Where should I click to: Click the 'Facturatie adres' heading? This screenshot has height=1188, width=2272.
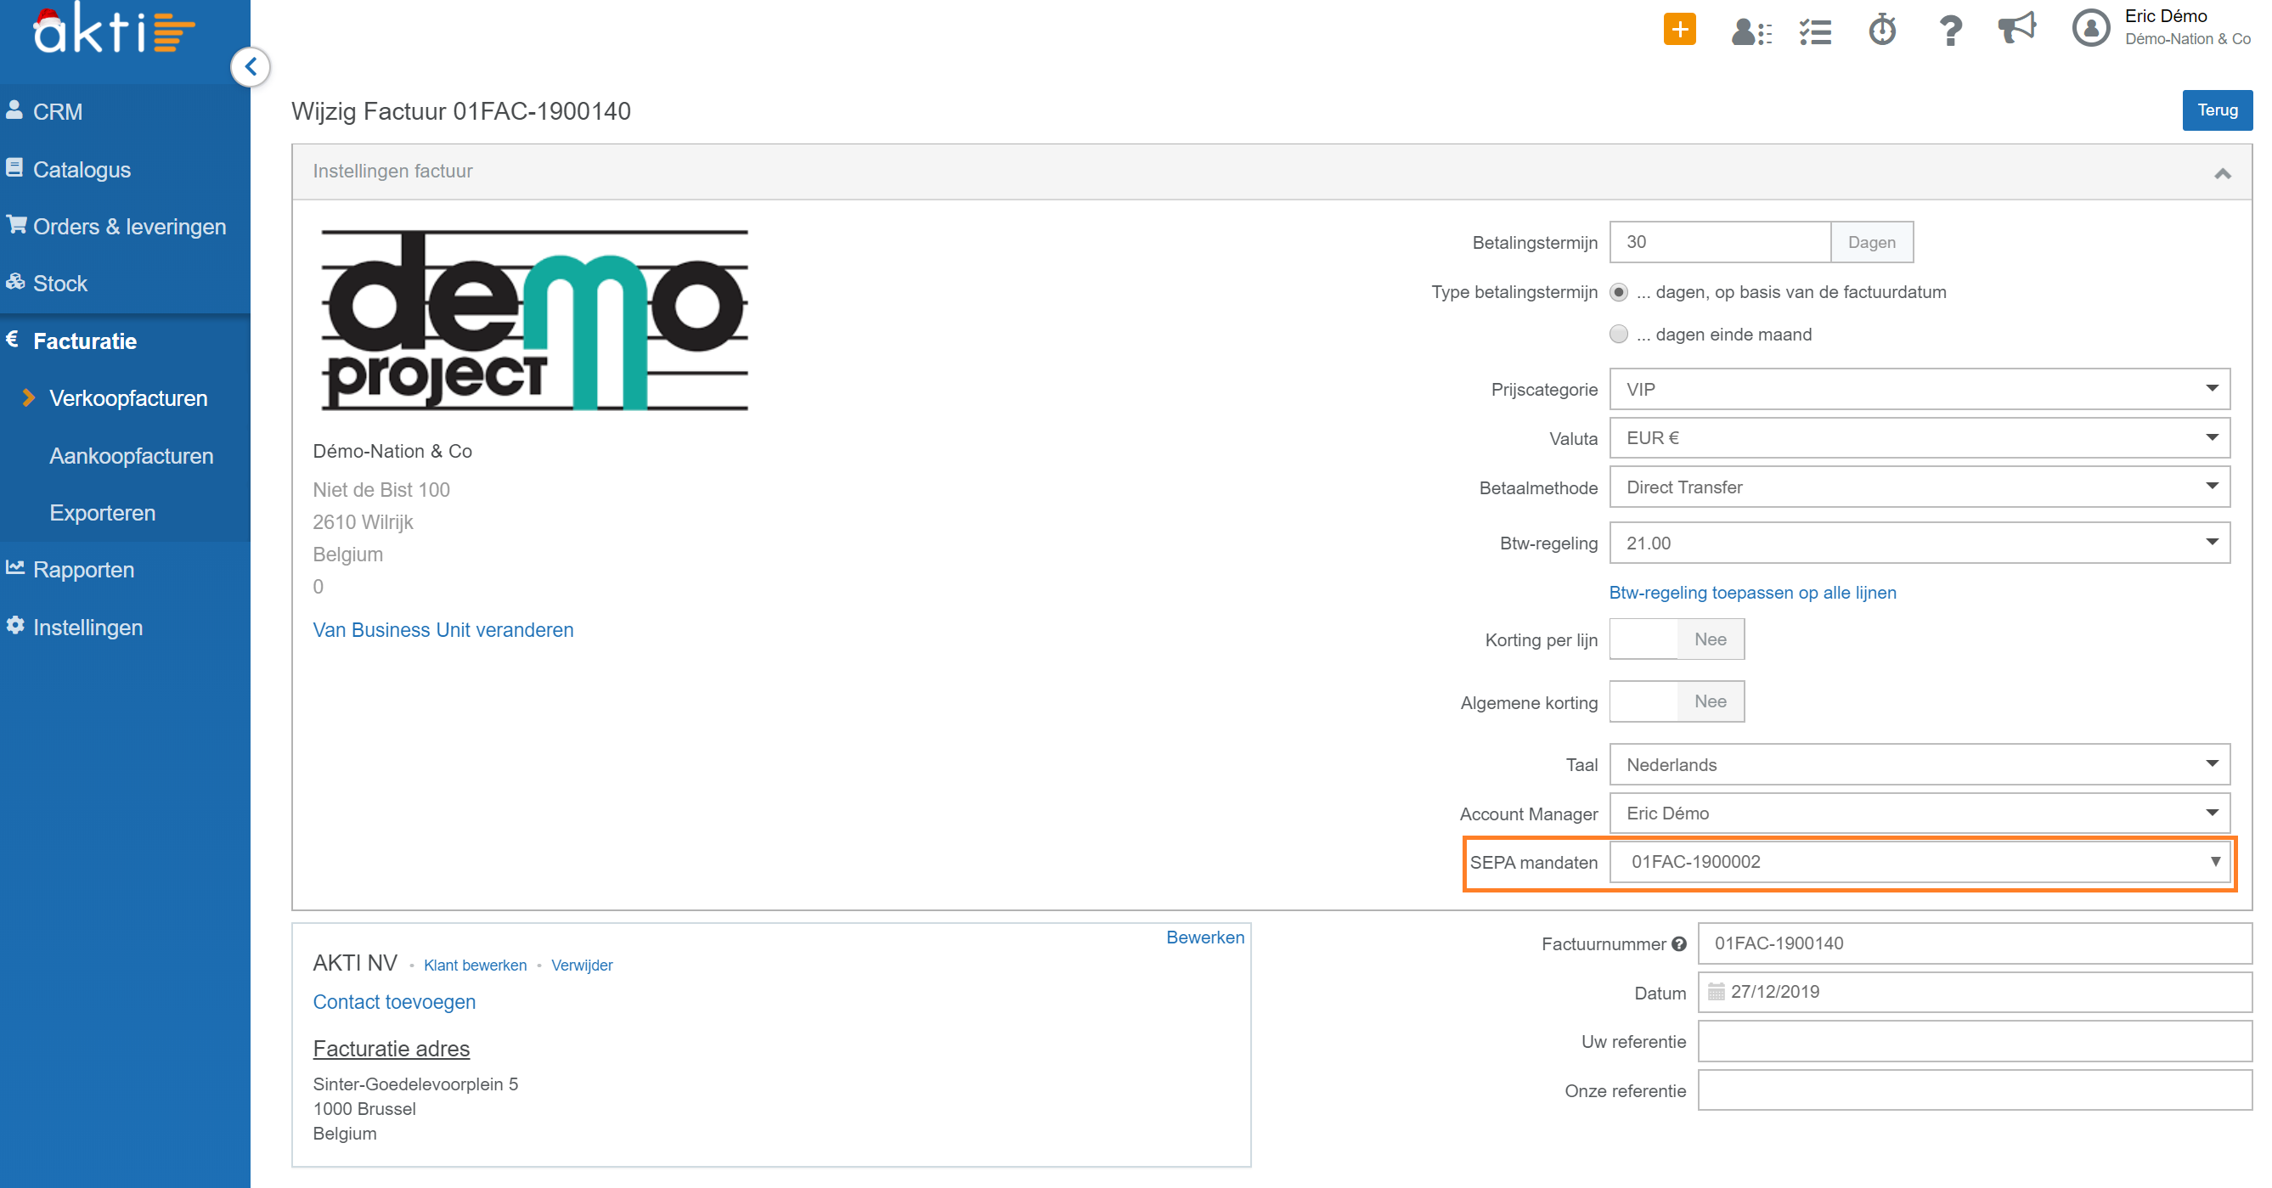pyautogui.click(x=391, y=1049)
